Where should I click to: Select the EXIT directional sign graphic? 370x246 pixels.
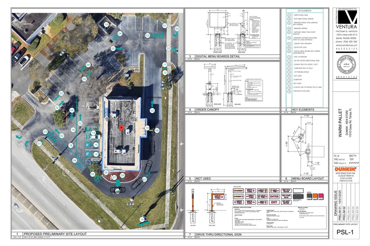(x=274, y=202)
